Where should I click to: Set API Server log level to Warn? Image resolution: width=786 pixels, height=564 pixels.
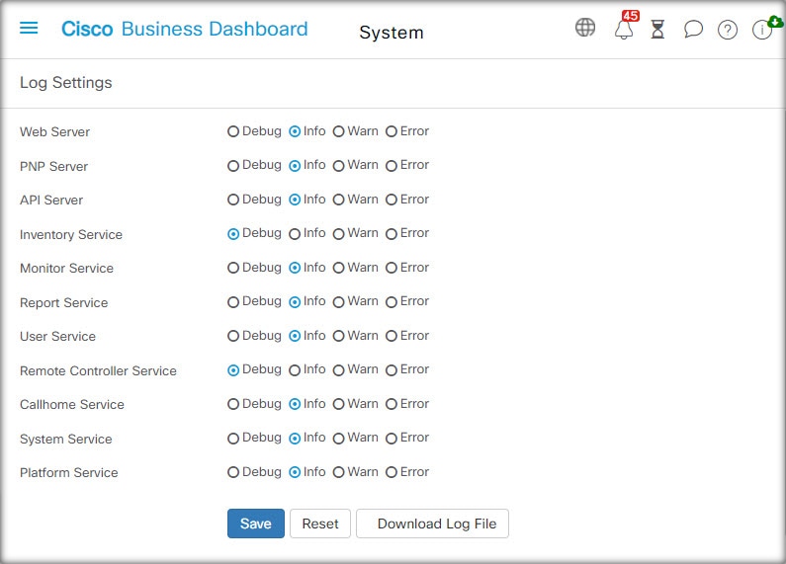coord(339,200)
